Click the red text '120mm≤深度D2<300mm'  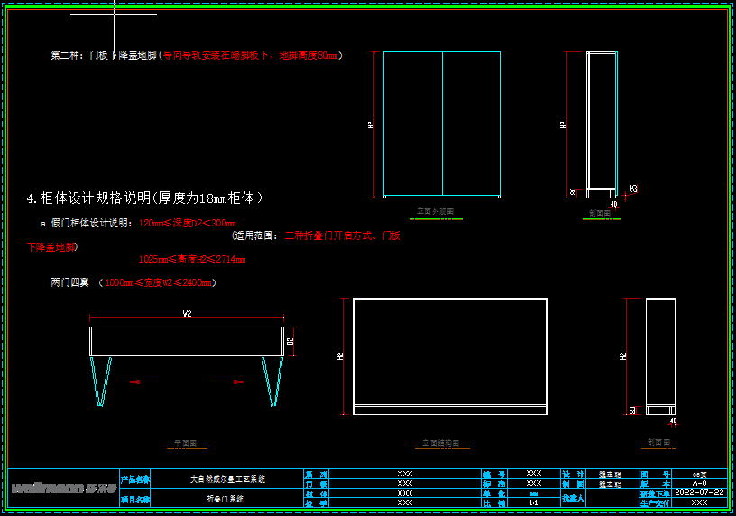[x=188, y=223]
